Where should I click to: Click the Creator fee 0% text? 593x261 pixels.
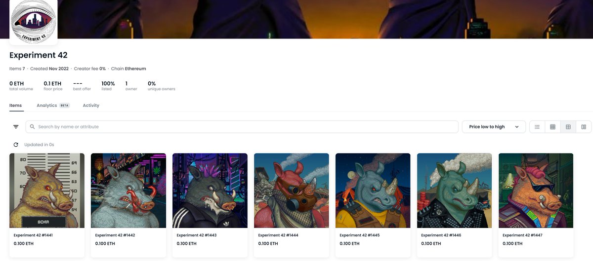tap(89, 68)
